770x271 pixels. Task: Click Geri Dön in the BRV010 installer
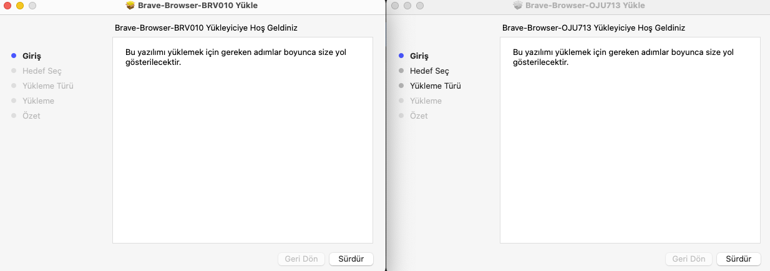point(302,259)
